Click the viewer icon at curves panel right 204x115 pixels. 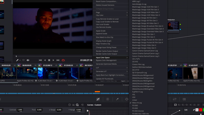pos(175,105)
